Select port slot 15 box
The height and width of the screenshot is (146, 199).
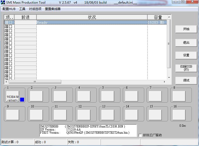[155, 115]
